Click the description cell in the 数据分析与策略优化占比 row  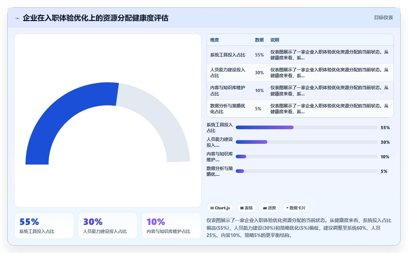[x=329, y=109]
